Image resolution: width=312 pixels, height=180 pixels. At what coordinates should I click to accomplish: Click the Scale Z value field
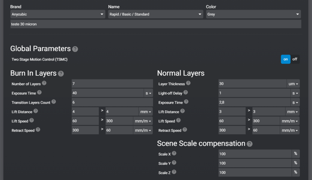tap(255, 172)
